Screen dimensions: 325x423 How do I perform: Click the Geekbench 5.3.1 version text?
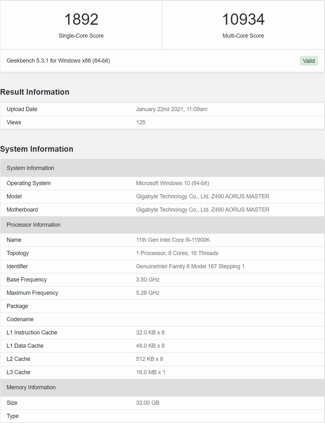coord(58,60)
